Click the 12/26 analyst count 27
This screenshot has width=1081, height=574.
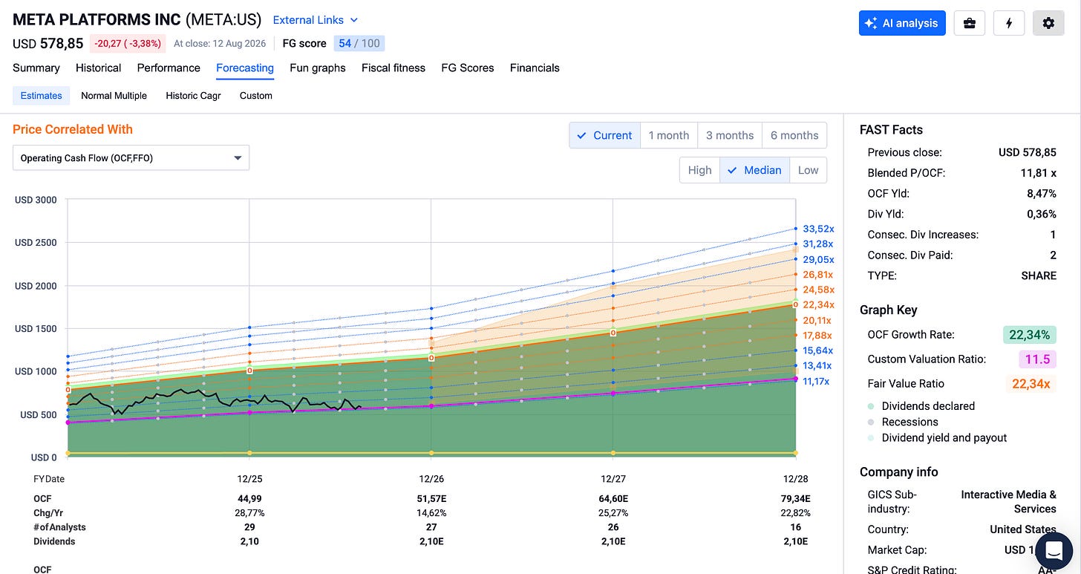(431, 527)
